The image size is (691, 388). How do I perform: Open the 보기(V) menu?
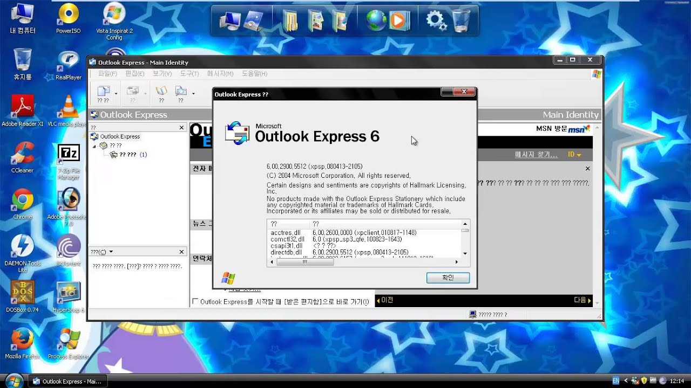(162, 73)
